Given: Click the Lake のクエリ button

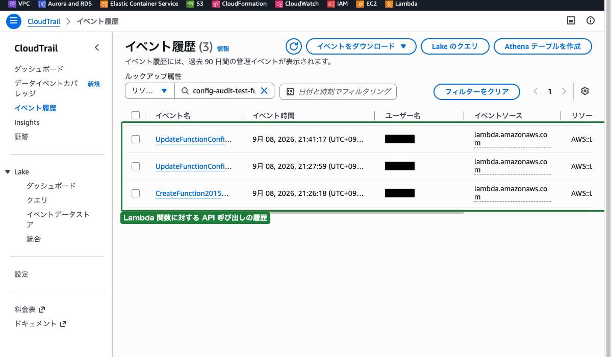Looking at the screenshot, I should [455, 46].
